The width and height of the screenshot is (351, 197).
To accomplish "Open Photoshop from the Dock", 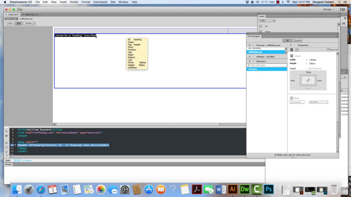I will click(268, 189).
